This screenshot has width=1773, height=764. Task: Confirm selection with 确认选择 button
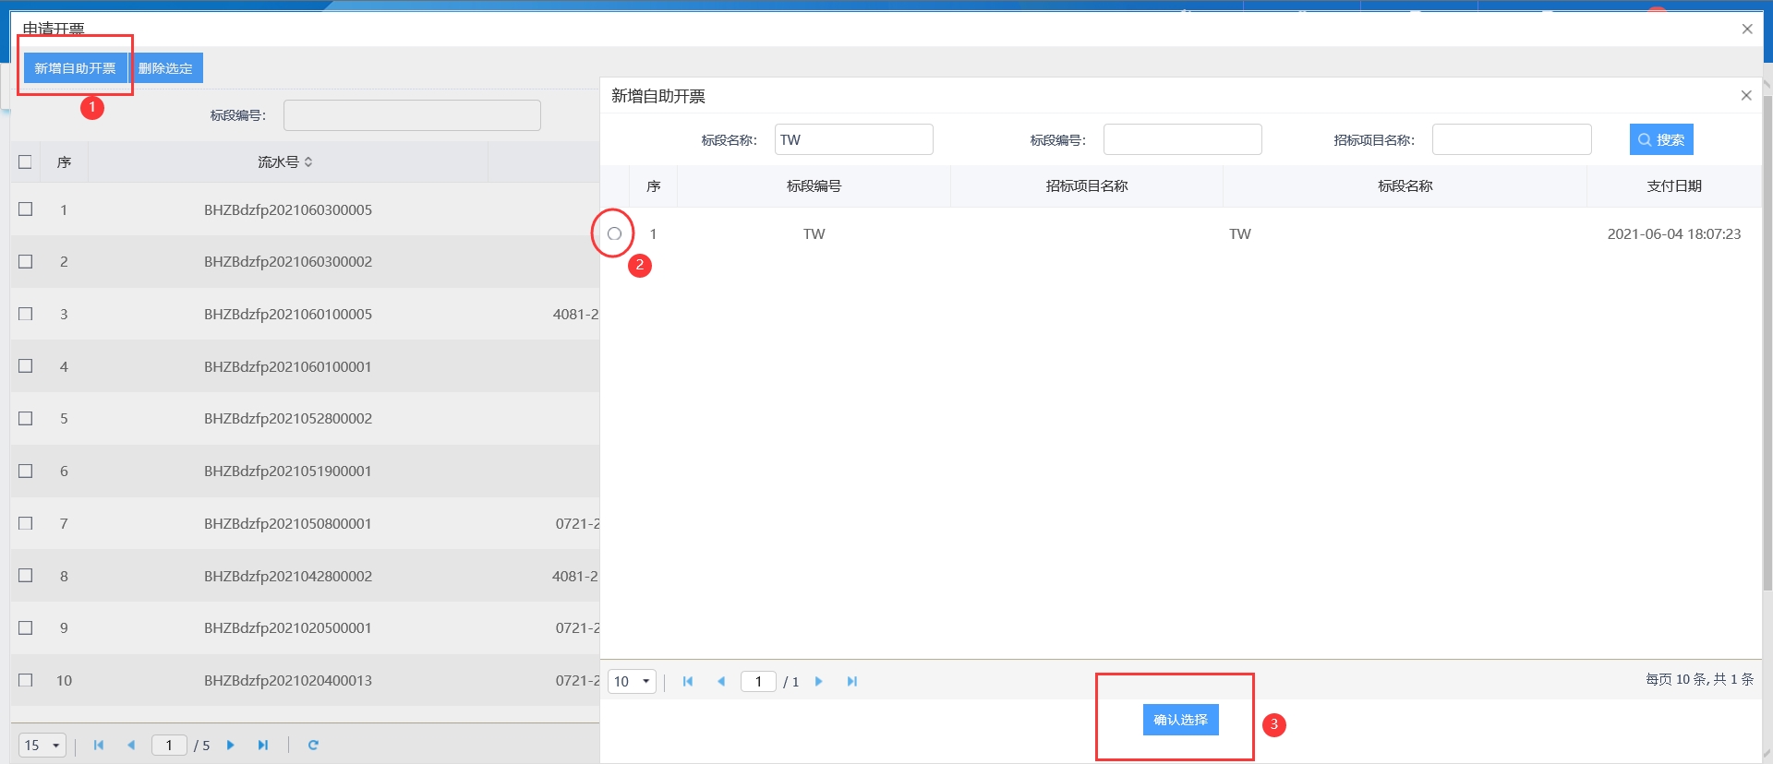[1180, 720]
